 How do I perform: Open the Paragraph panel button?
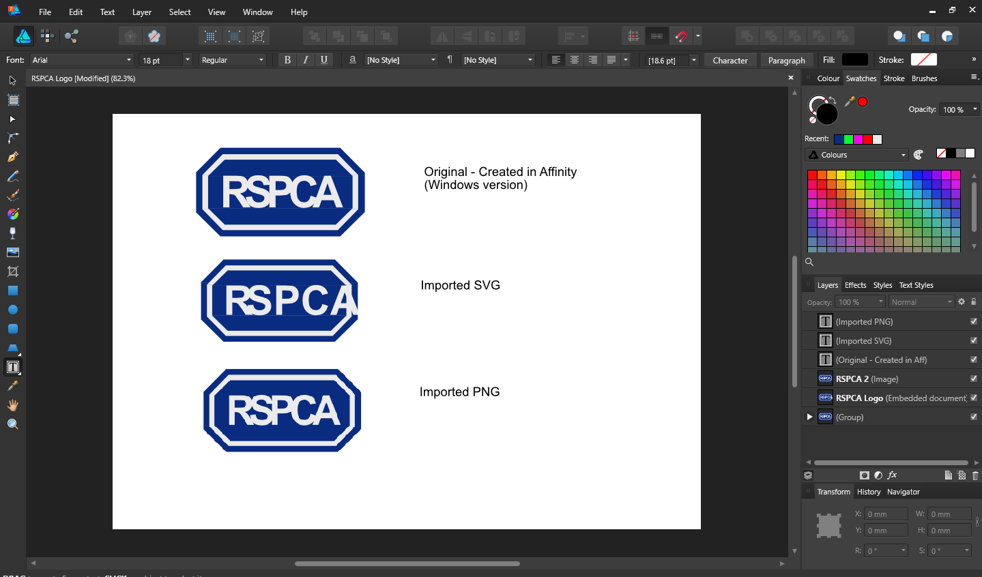coord(787,60)
